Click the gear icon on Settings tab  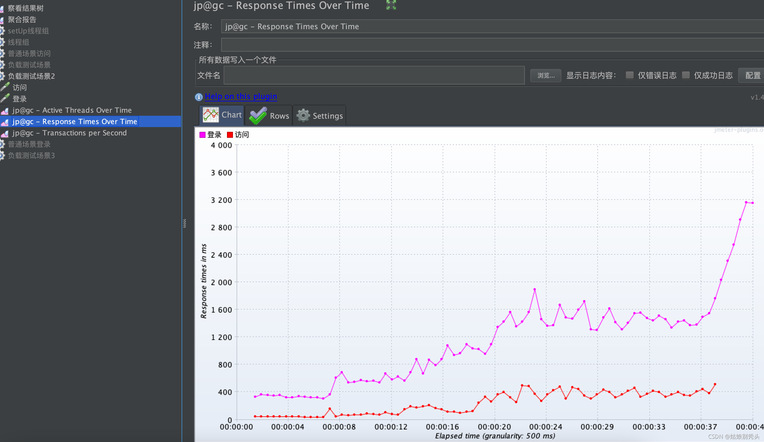(303, 116)
